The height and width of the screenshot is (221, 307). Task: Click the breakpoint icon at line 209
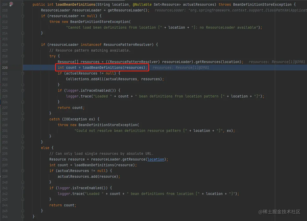click(x=11, y=4)
